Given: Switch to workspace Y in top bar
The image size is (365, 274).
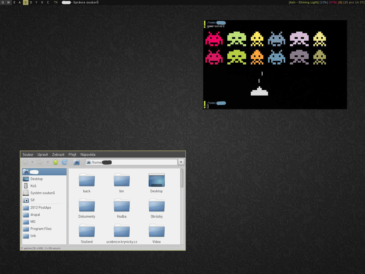Looking at the screenshot, I should [x=36, y=2].
